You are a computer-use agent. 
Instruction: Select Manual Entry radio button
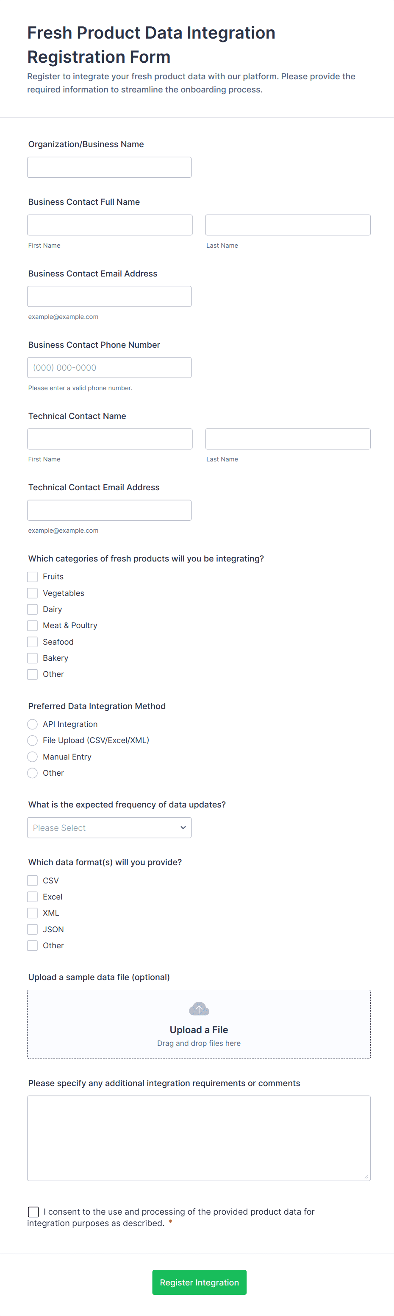pos(33,757)
